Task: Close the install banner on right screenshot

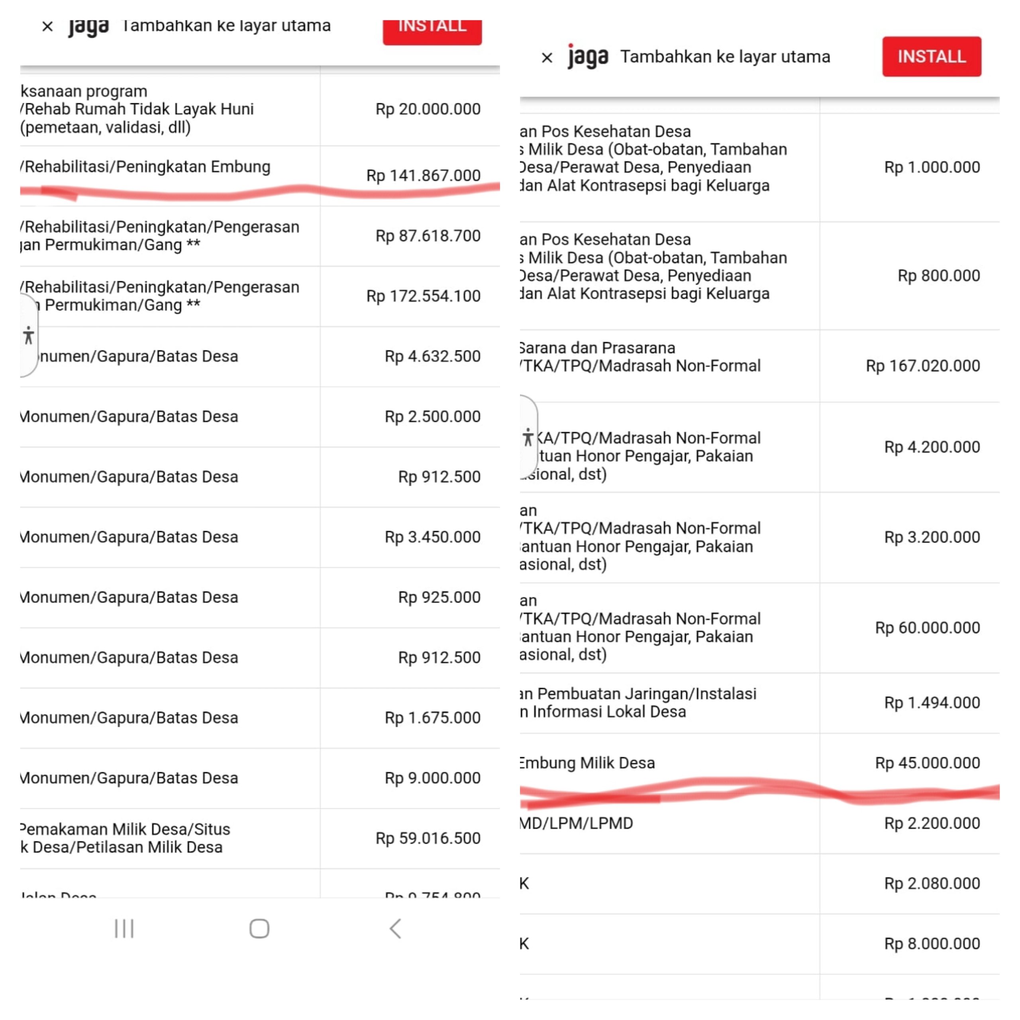Action: [547, 57]
